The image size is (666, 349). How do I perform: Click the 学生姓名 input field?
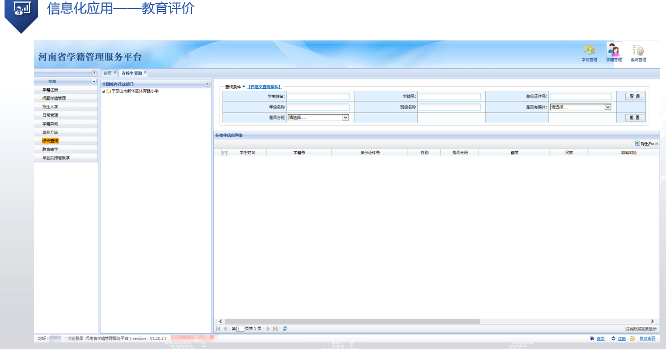[318, 96]
